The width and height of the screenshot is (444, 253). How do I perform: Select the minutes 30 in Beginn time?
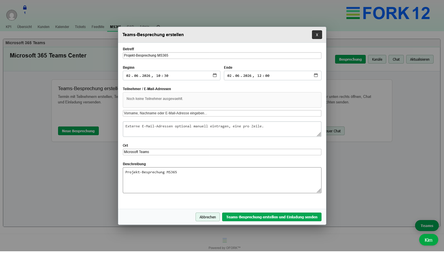[x=166, y=76]
